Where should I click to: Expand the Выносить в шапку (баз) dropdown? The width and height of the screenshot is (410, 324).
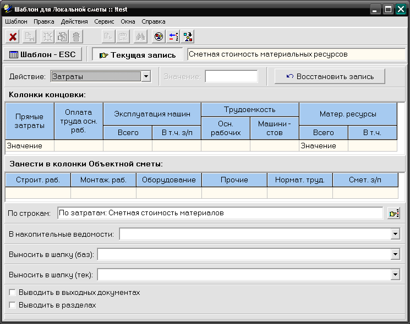pos(395,254)
